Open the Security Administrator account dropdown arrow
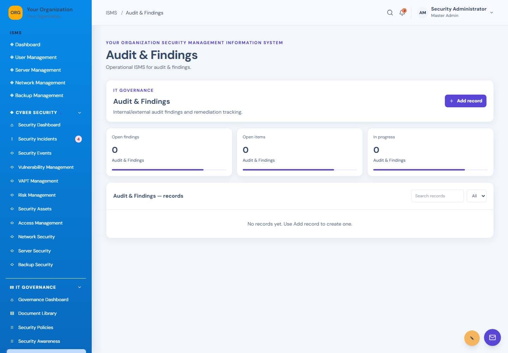 pyautogui.click(x=491, y=13)
